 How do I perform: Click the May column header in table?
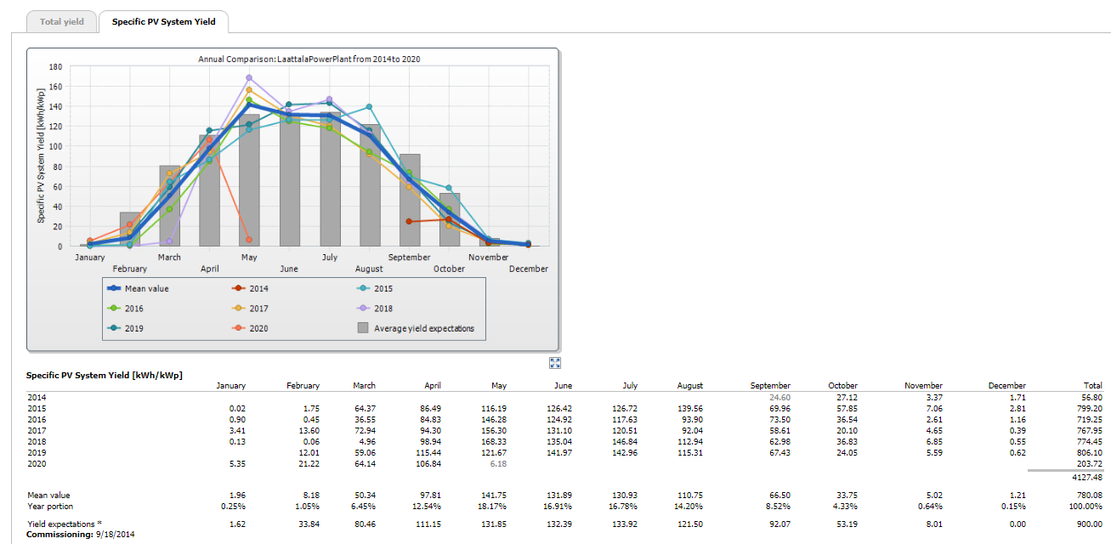pyautogui.click(x=499, y=386)
